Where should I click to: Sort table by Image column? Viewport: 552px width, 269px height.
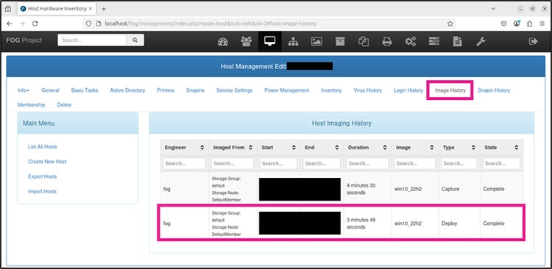415,148
